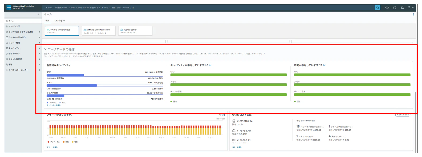This screenshot has width=422, height=157.
Task: Click the refresh icon in top bar
Action: point(394,8)
